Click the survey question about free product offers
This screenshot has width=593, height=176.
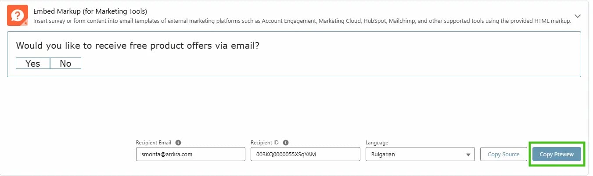tap(138, 46)
